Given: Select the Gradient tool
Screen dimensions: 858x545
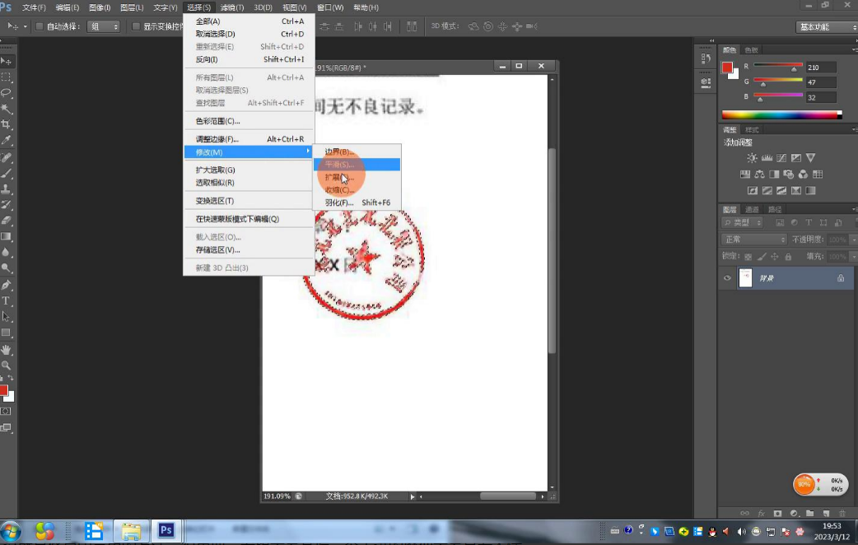Looking at the screenshot, I should coord(7,236).
